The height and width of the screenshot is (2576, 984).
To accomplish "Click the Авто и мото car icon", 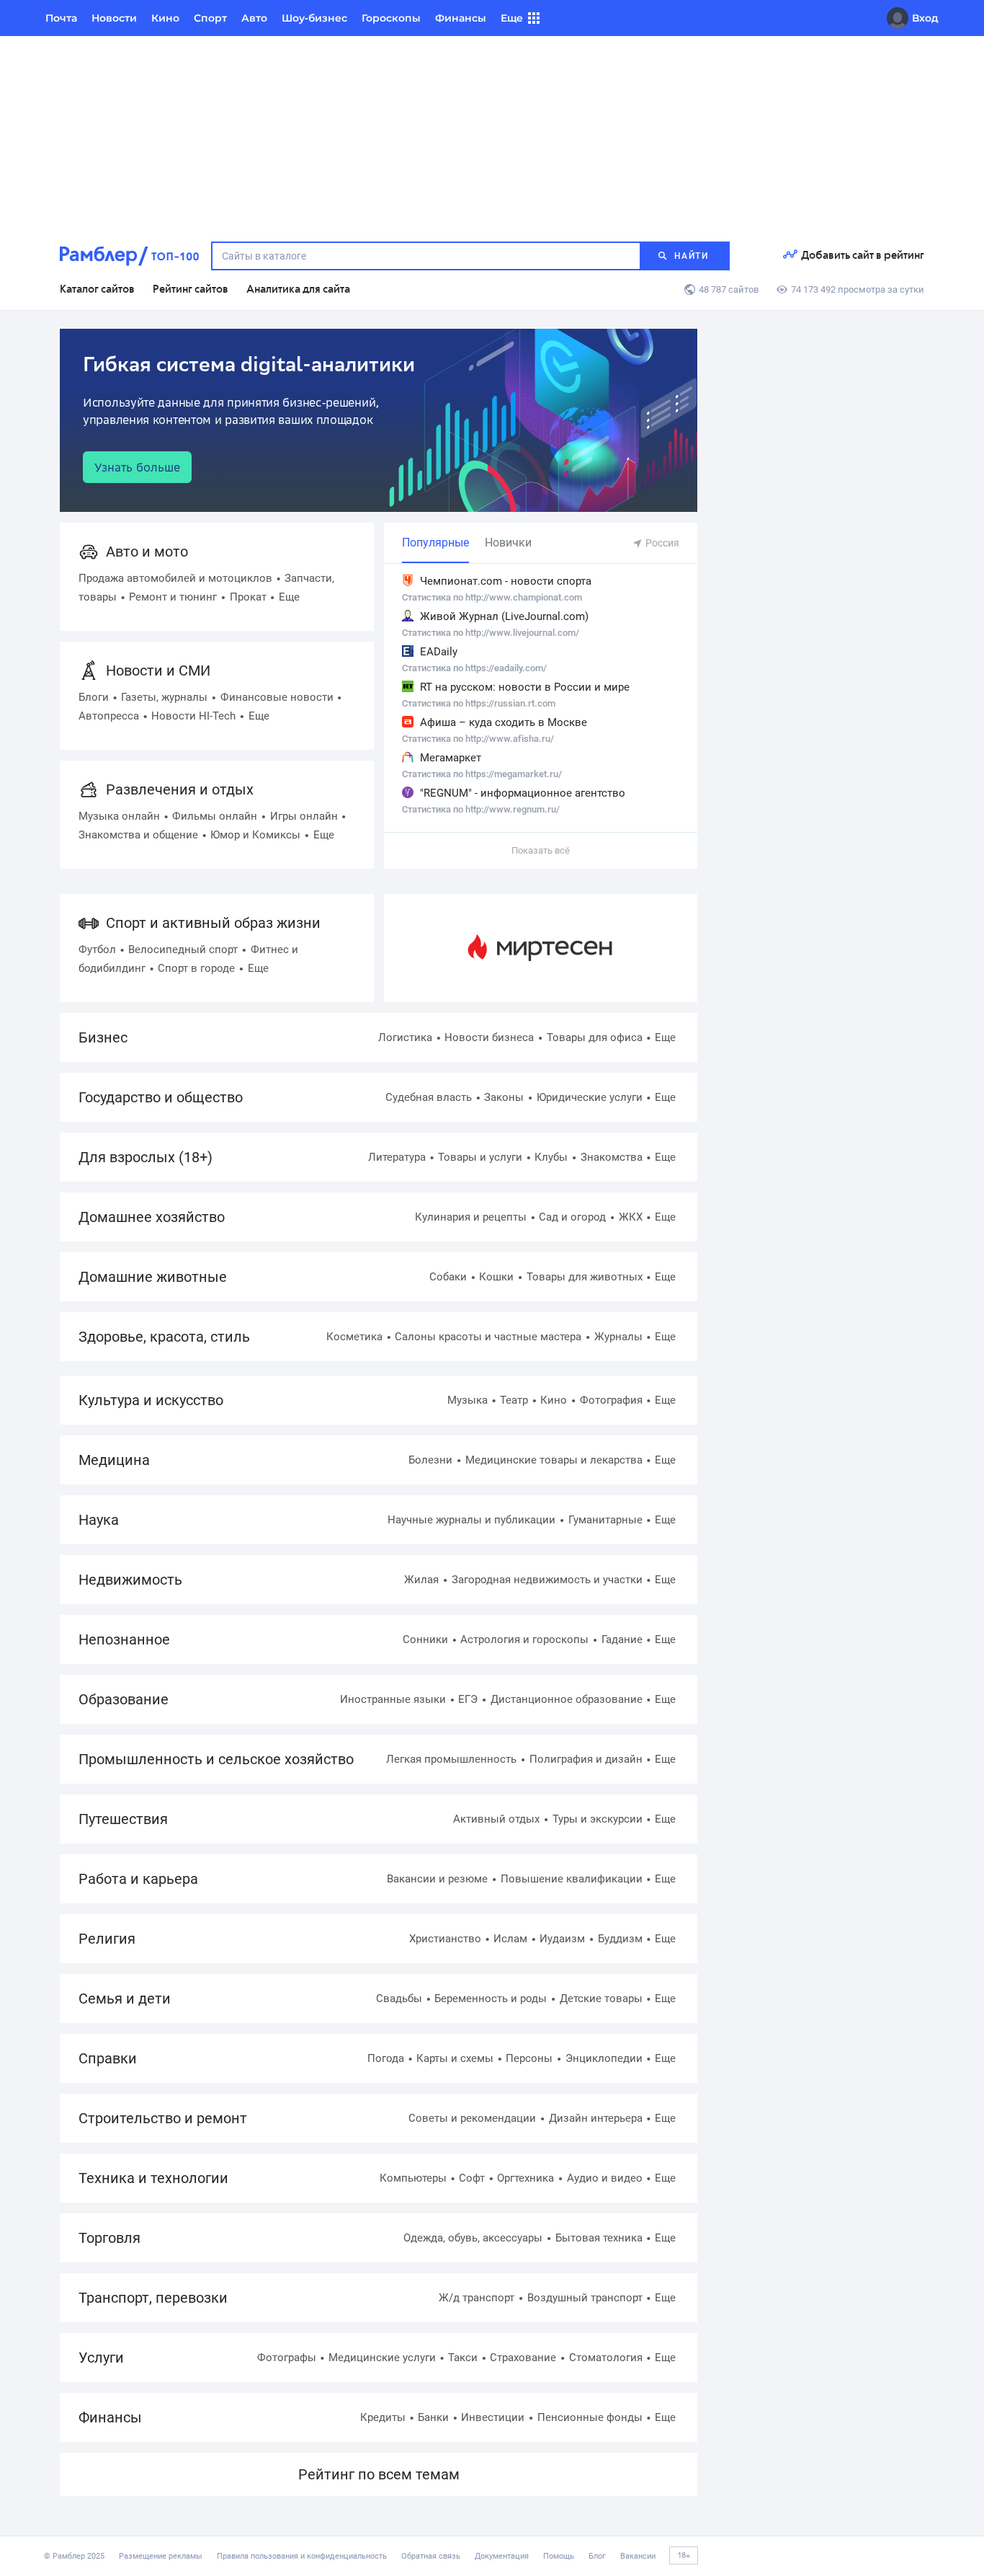I will coord(88,552).
